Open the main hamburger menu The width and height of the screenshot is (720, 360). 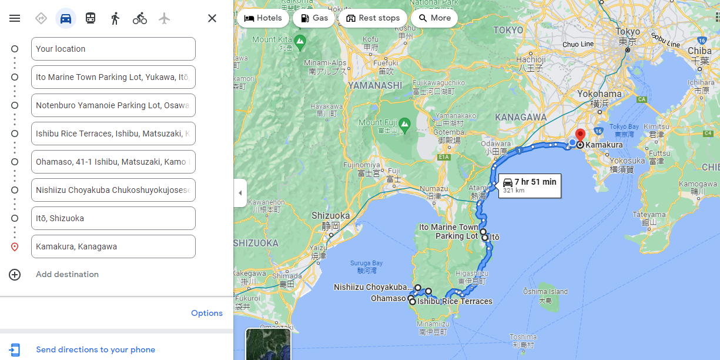(x=15, y=18)
